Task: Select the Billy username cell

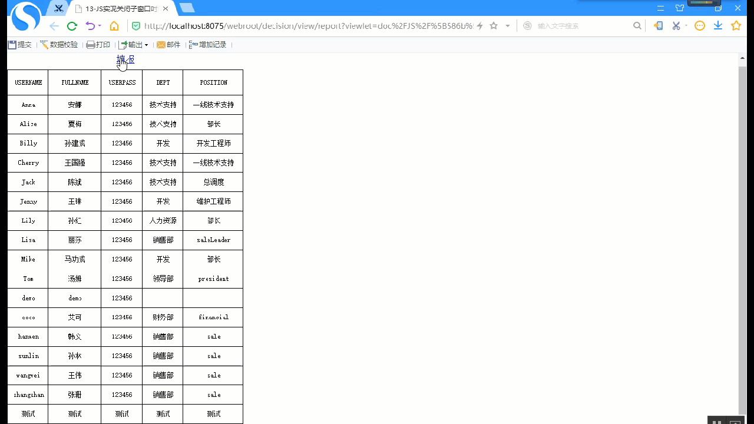Action: [28, 143]
